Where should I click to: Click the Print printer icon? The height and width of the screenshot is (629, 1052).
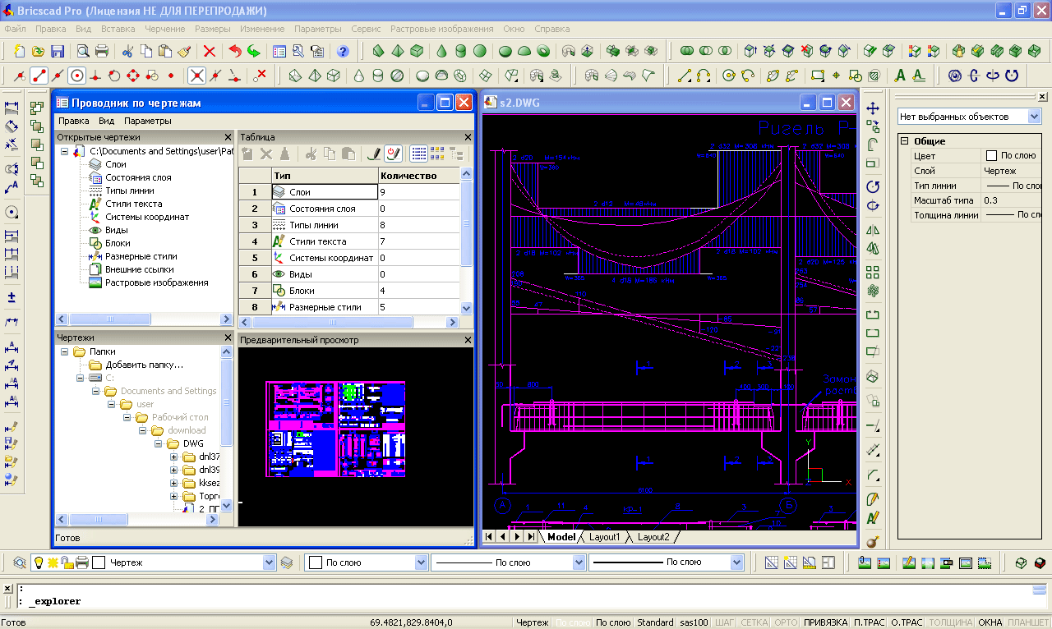[x=102, y=51]
